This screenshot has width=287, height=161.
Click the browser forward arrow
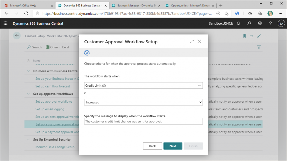coord(17,13)
